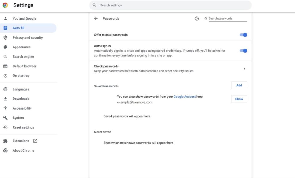Click the Accessibility person icon

pyautogui.click(x=5, y=108)
